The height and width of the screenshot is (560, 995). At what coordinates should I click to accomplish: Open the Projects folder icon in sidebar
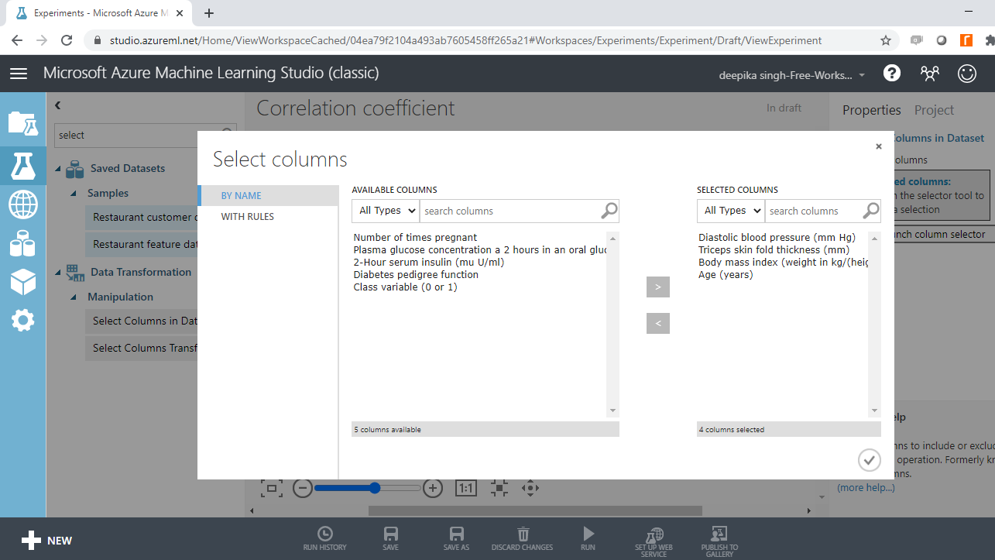click(22, 122)
